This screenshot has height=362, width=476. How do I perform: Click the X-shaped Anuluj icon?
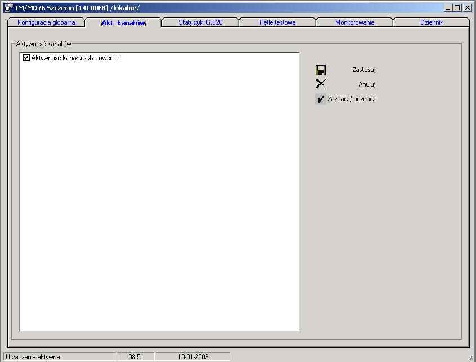(x=321, y=84)
